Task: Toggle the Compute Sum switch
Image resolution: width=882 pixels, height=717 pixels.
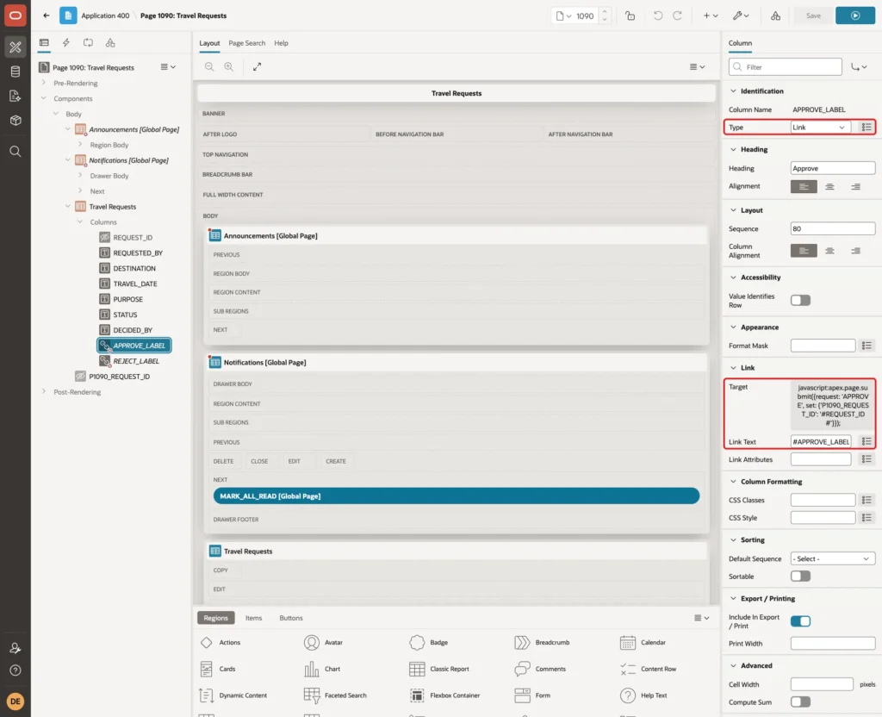Action: (x=800, y=701)
